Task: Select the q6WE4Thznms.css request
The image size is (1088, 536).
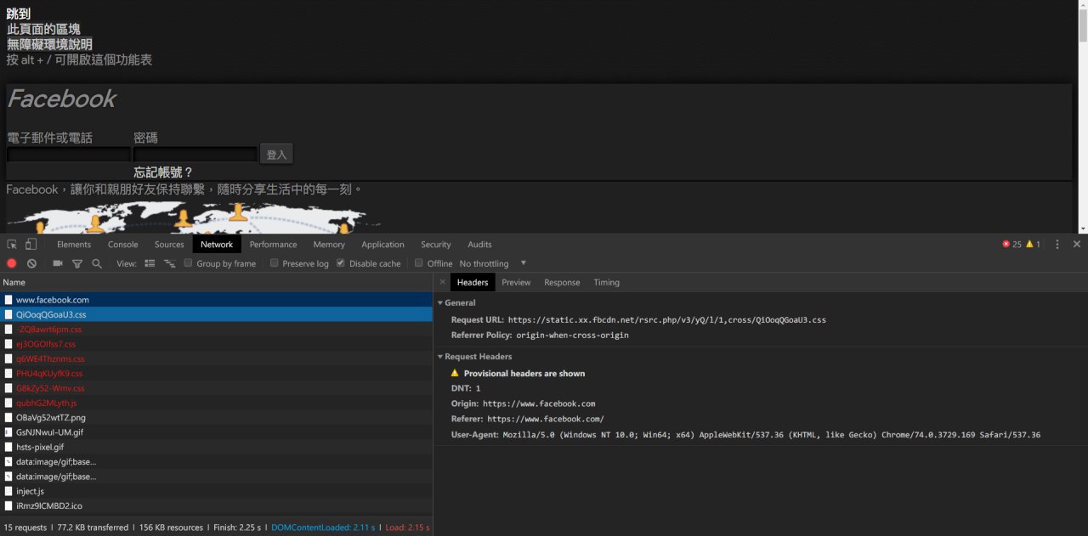Action: [216, 358]
